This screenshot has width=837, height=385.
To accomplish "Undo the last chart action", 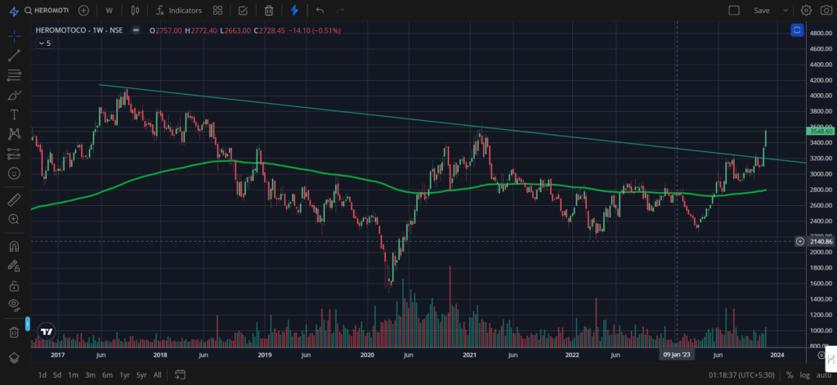I will pyautogui.click(x=320, y=10).
